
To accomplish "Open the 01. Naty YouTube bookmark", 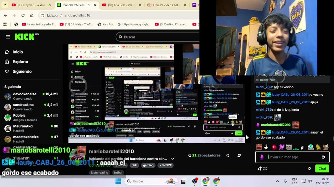I will click(76, 24).
